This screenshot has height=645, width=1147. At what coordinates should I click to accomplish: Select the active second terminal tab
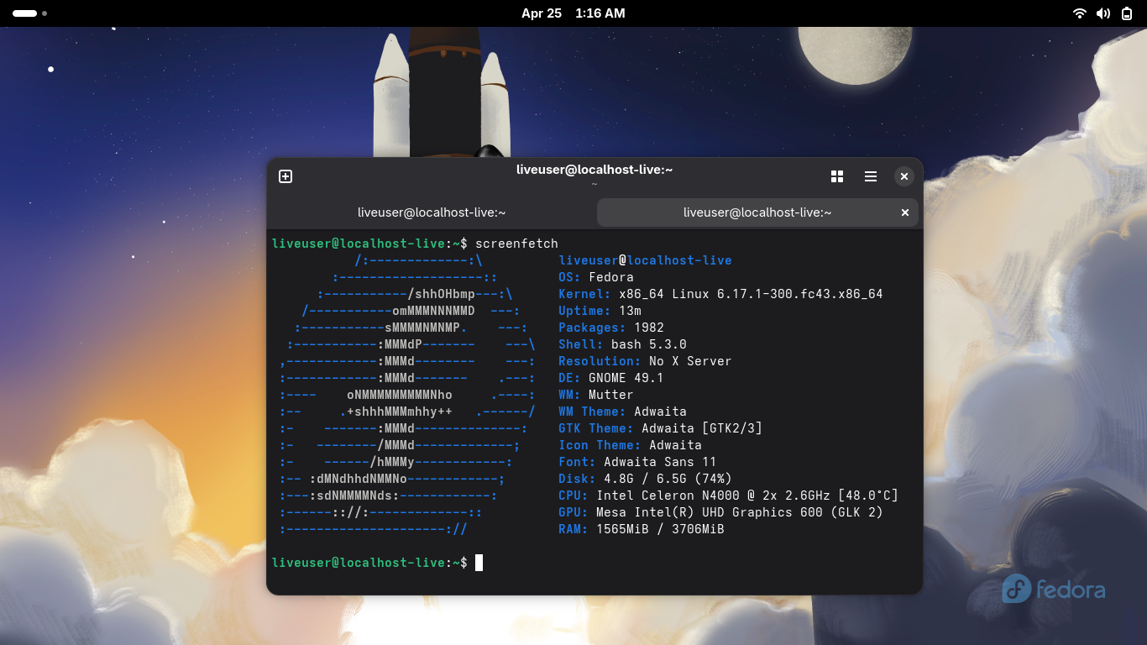(757, 213)
